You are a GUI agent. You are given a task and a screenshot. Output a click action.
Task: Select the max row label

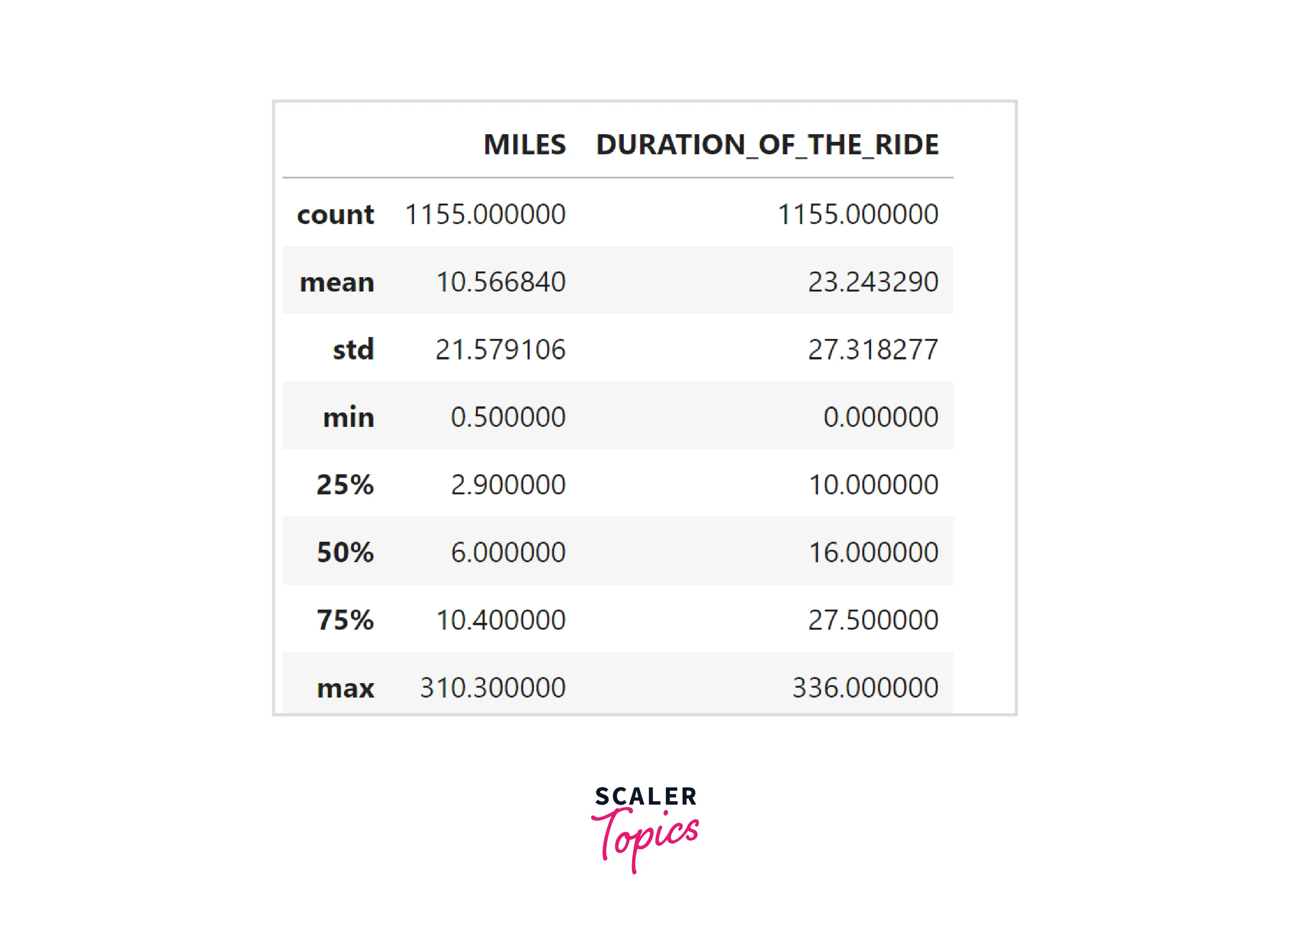click(x=345, y=688)
